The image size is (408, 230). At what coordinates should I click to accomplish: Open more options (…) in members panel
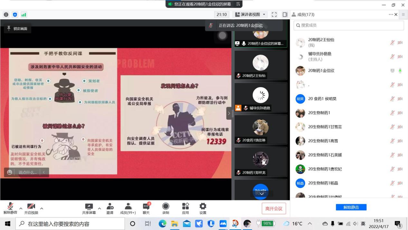pyautogui.click(x=391, y=15)
